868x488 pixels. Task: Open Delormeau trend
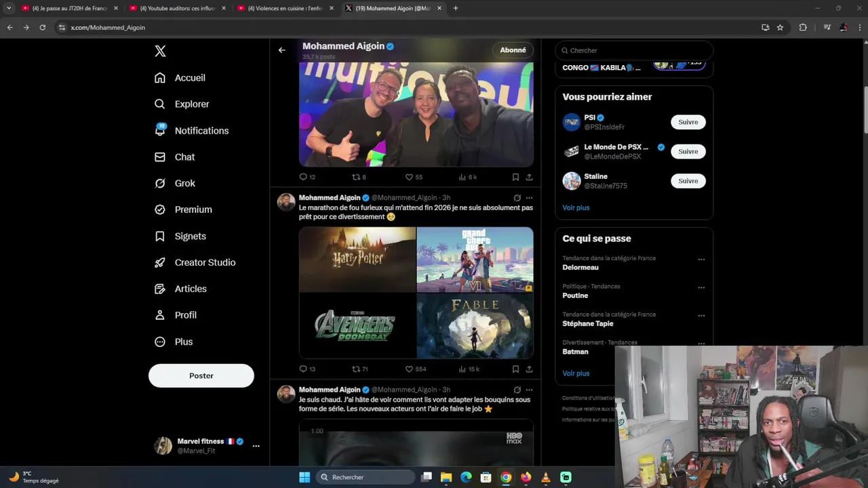point(580,268)
